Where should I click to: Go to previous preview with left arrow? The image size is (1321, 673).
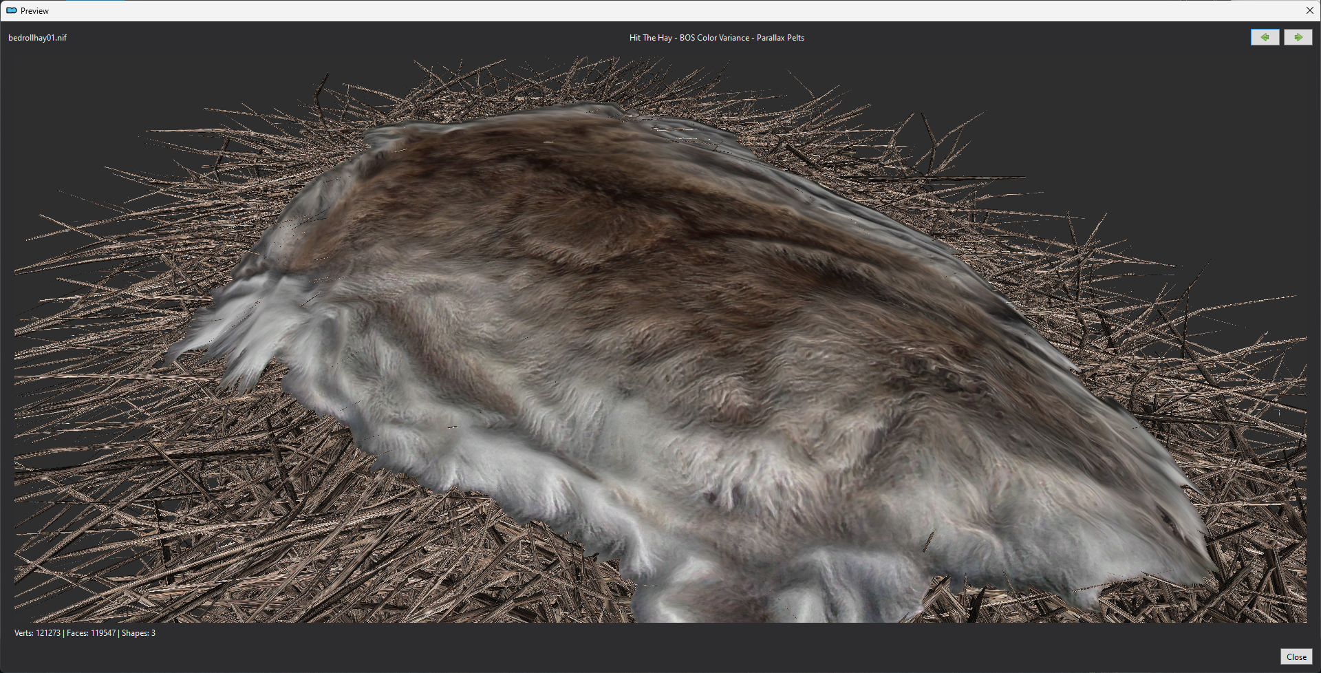click(x=1265, y=37)
